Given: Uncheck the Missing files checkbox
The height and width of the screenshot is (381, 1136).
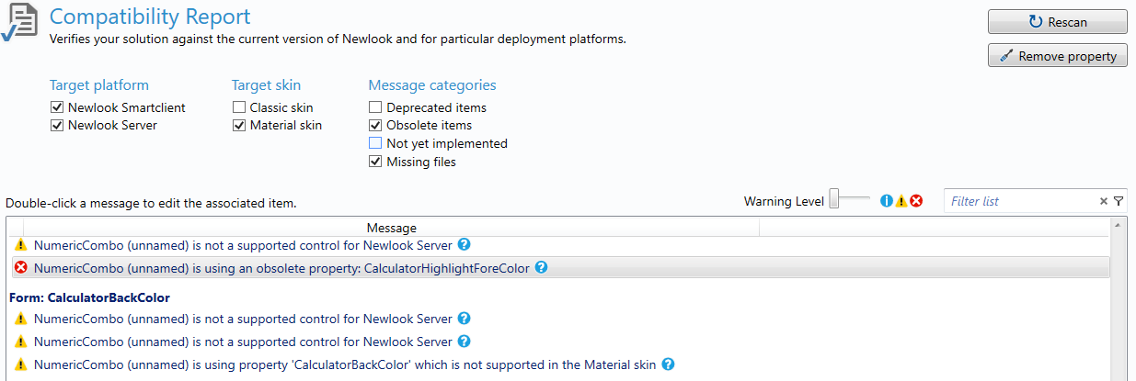Looking at the screenshot, I should coord(375,162).
